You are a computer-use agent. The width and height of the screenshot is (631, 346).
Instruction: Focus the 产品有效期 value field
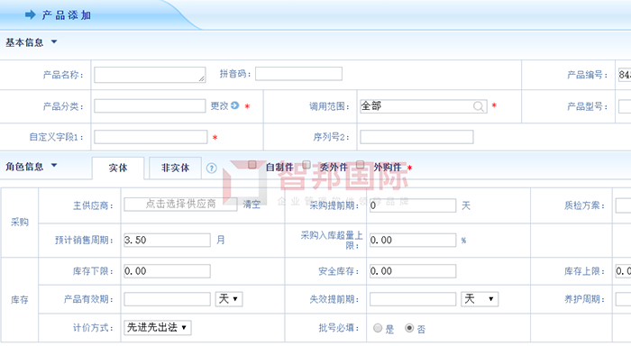click(x=167, y=299)
